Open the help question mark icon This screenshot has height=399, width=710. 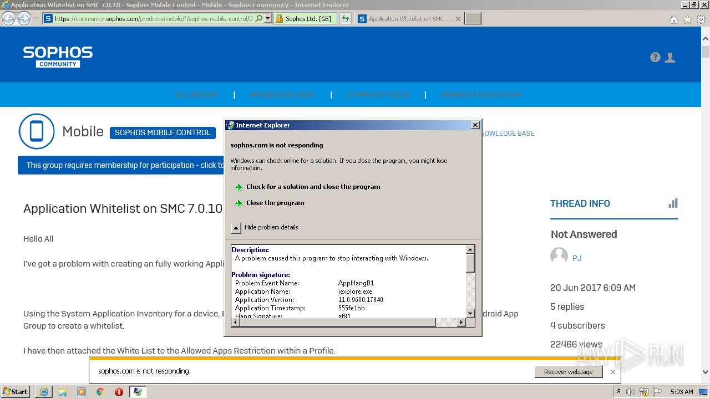[655, 57]
